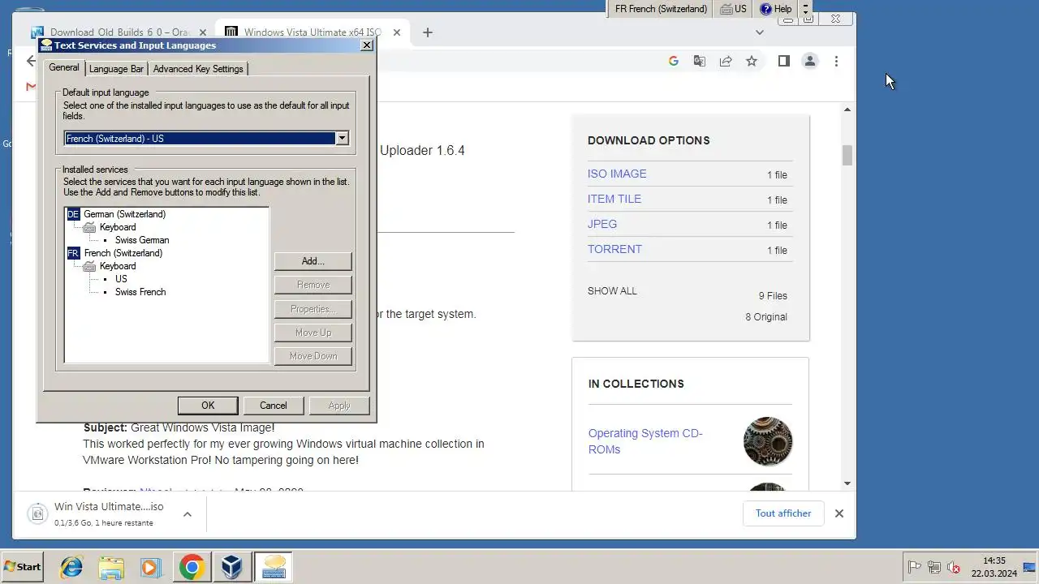1039x584 pixels.
Task: Close the Chrome downloads bar
Action: pos(839,513)
